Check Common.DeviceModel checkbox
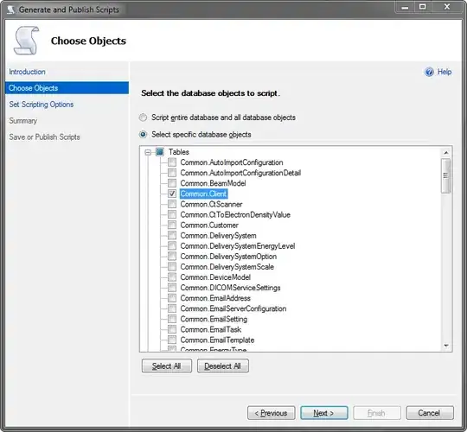This screenshot has height=432, width=467. [172, 277]
